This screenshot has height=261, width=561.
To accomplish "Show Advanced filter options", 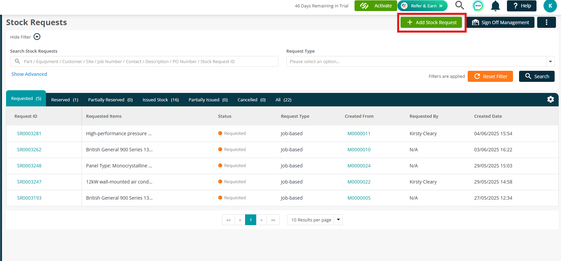I will coord(29,74).
